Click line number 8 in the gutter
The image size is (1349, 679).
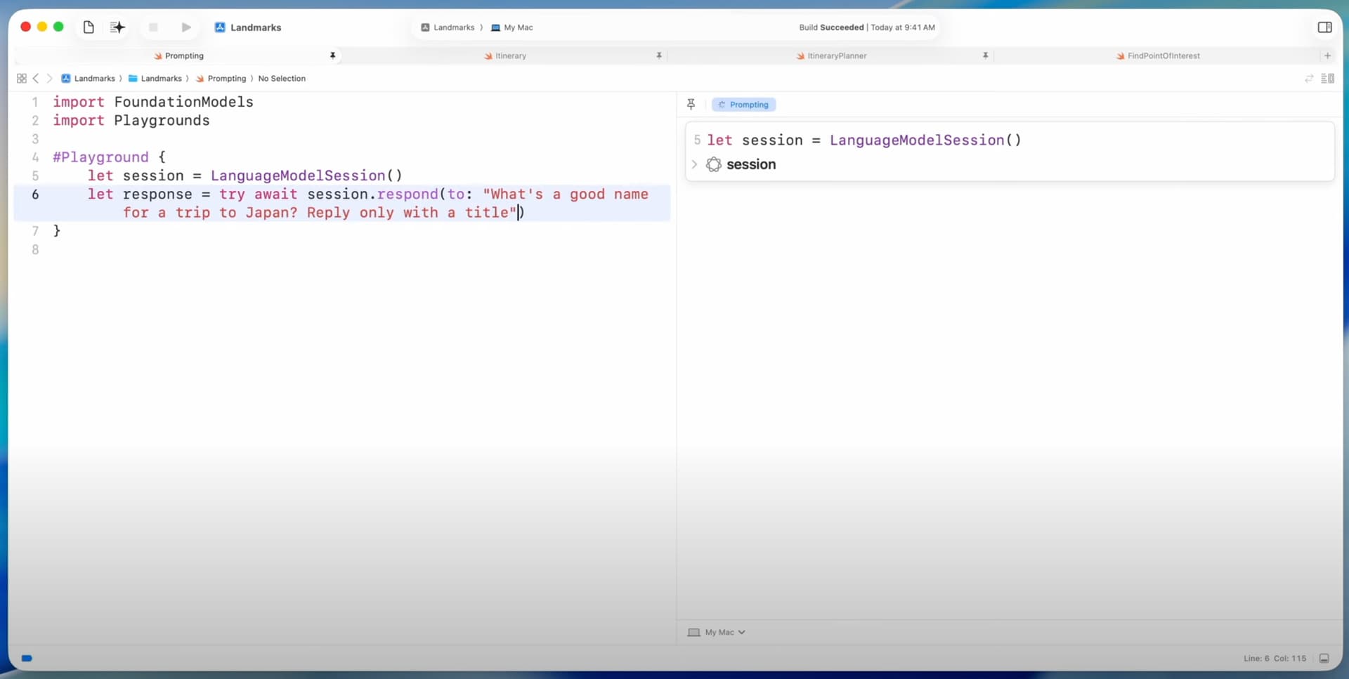(35, 249)
